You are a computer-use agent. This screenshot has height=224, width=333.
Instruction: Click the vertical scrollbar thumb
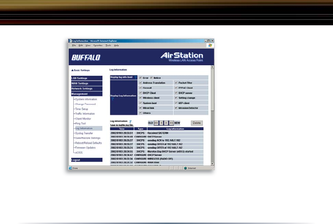(212, 90)
